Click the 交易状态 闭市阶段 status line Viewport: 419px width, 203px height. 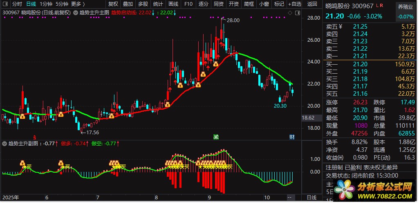tap(362, 176)
